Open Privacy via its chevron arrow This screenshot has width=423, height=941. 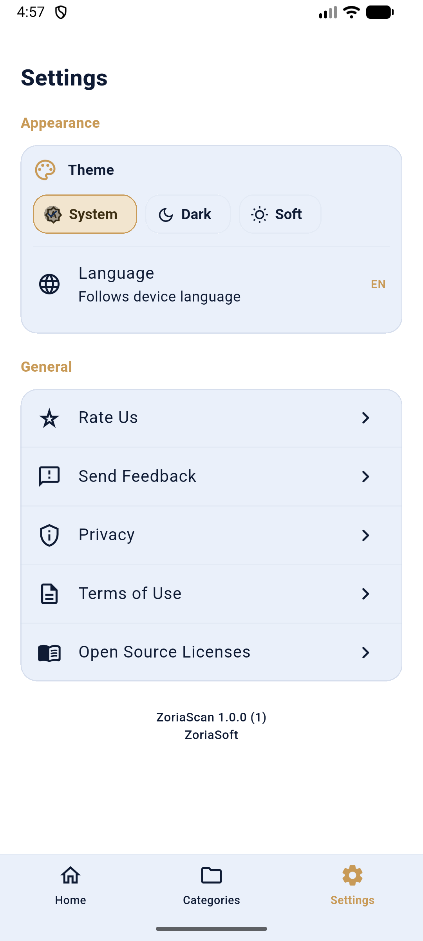[x=365, y=535]
